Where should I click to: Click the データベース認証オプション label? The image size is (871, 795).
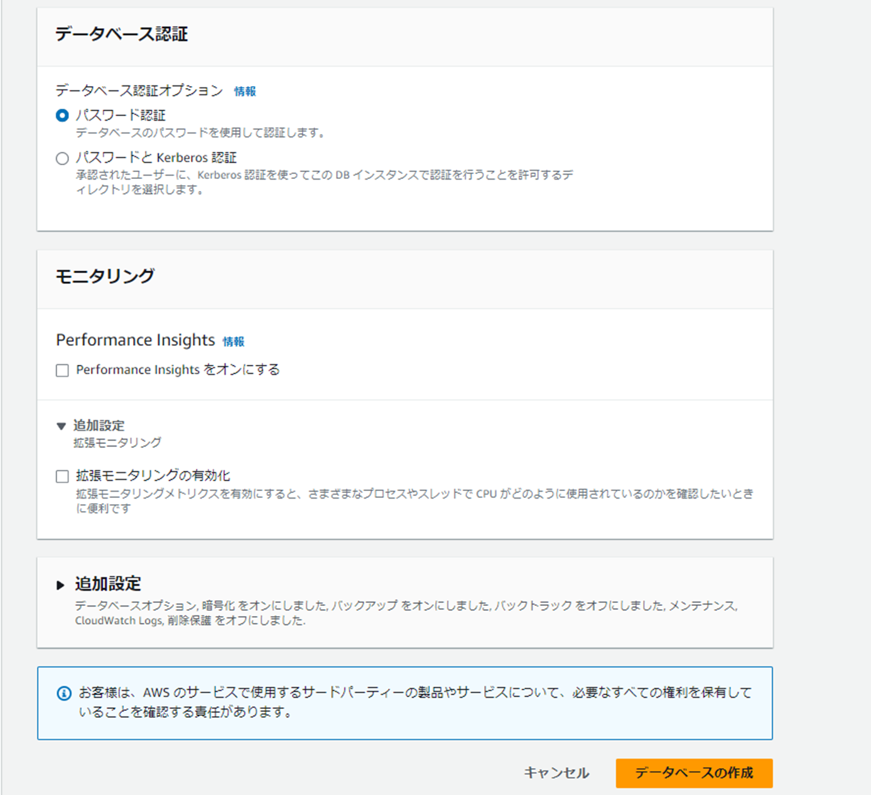point(139,90)
